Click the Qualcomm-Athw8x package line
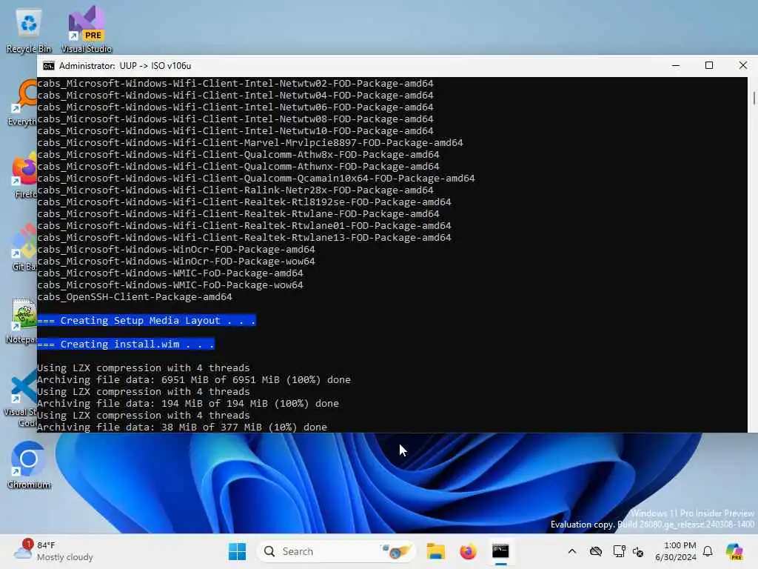 pyautogui.click(x=238, y=154)
